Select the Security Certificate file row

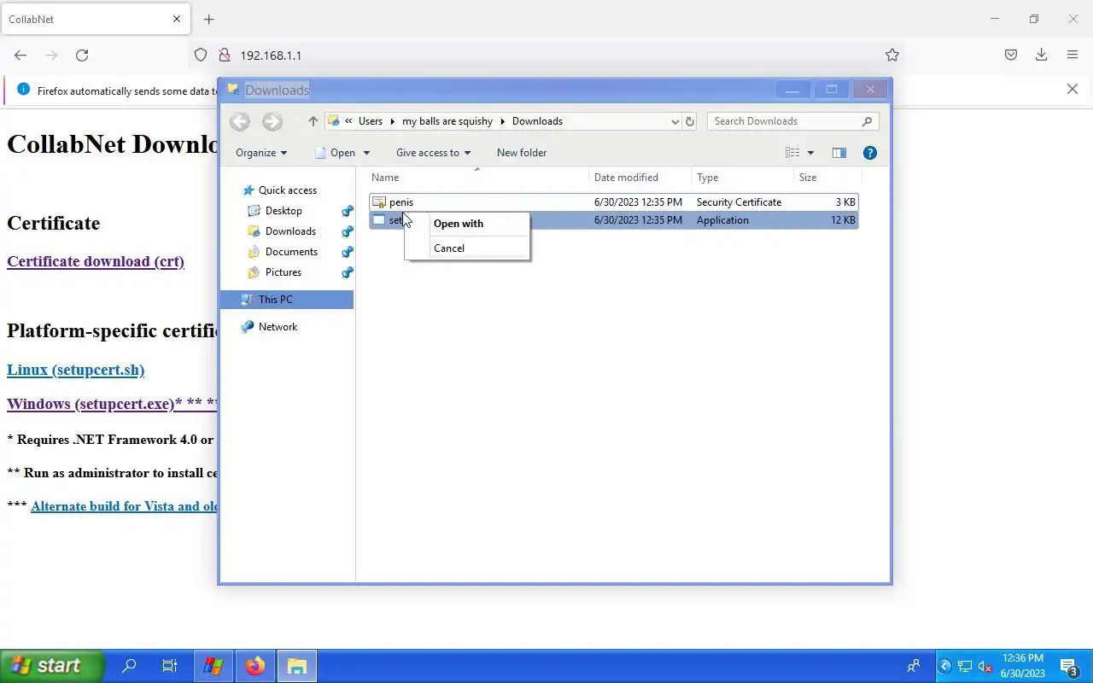tap(613, 202)
